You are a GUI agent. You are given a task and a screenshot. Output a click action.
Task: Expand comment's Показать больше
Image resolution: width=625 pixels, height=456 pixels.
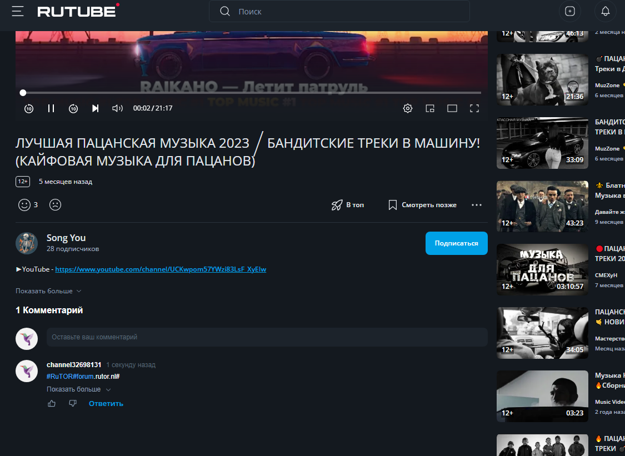pyautogui.click(x=78, y=389)
